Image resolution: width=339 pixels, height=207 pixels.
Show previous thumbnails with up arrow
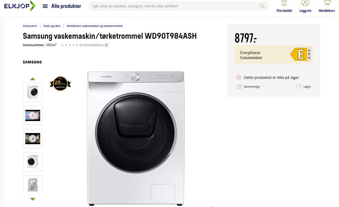click(x=32, y=79)
